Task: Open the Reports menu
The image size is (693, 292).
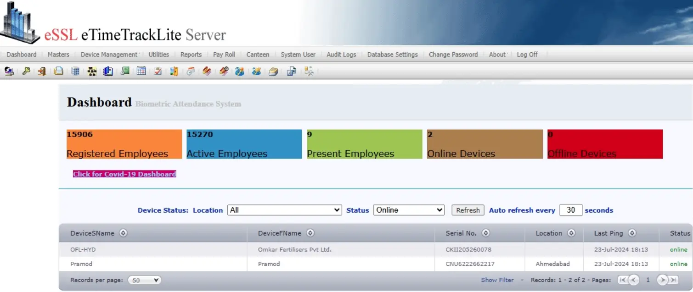Action: [191, 54]
